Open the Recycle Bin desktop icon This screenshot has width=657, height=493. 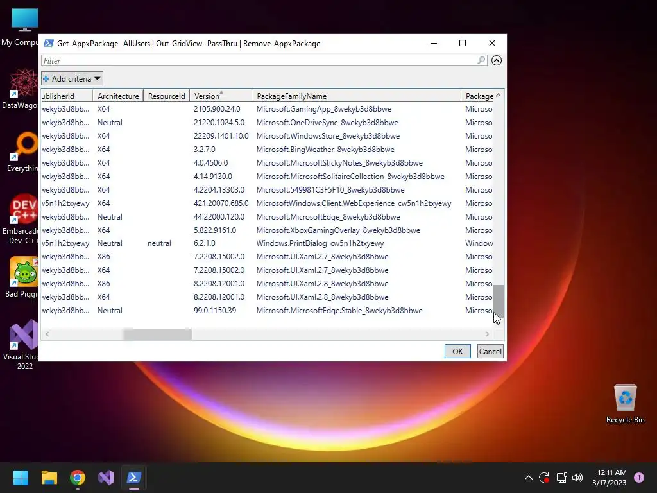[x=625, y=404]
